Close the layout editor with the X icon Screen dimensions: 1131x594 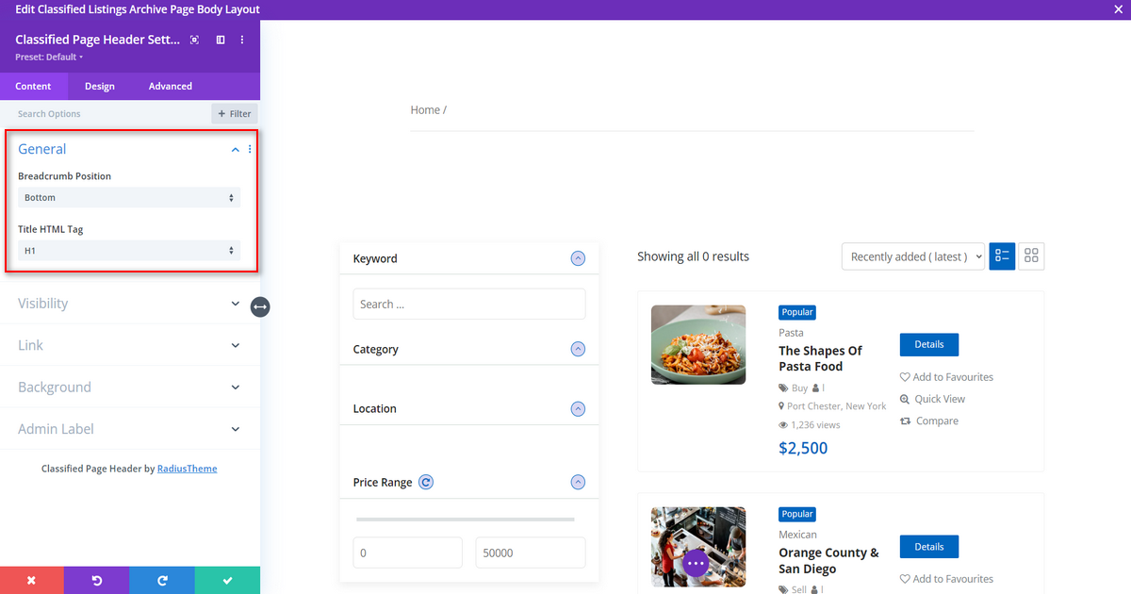tap(1118, 9)
